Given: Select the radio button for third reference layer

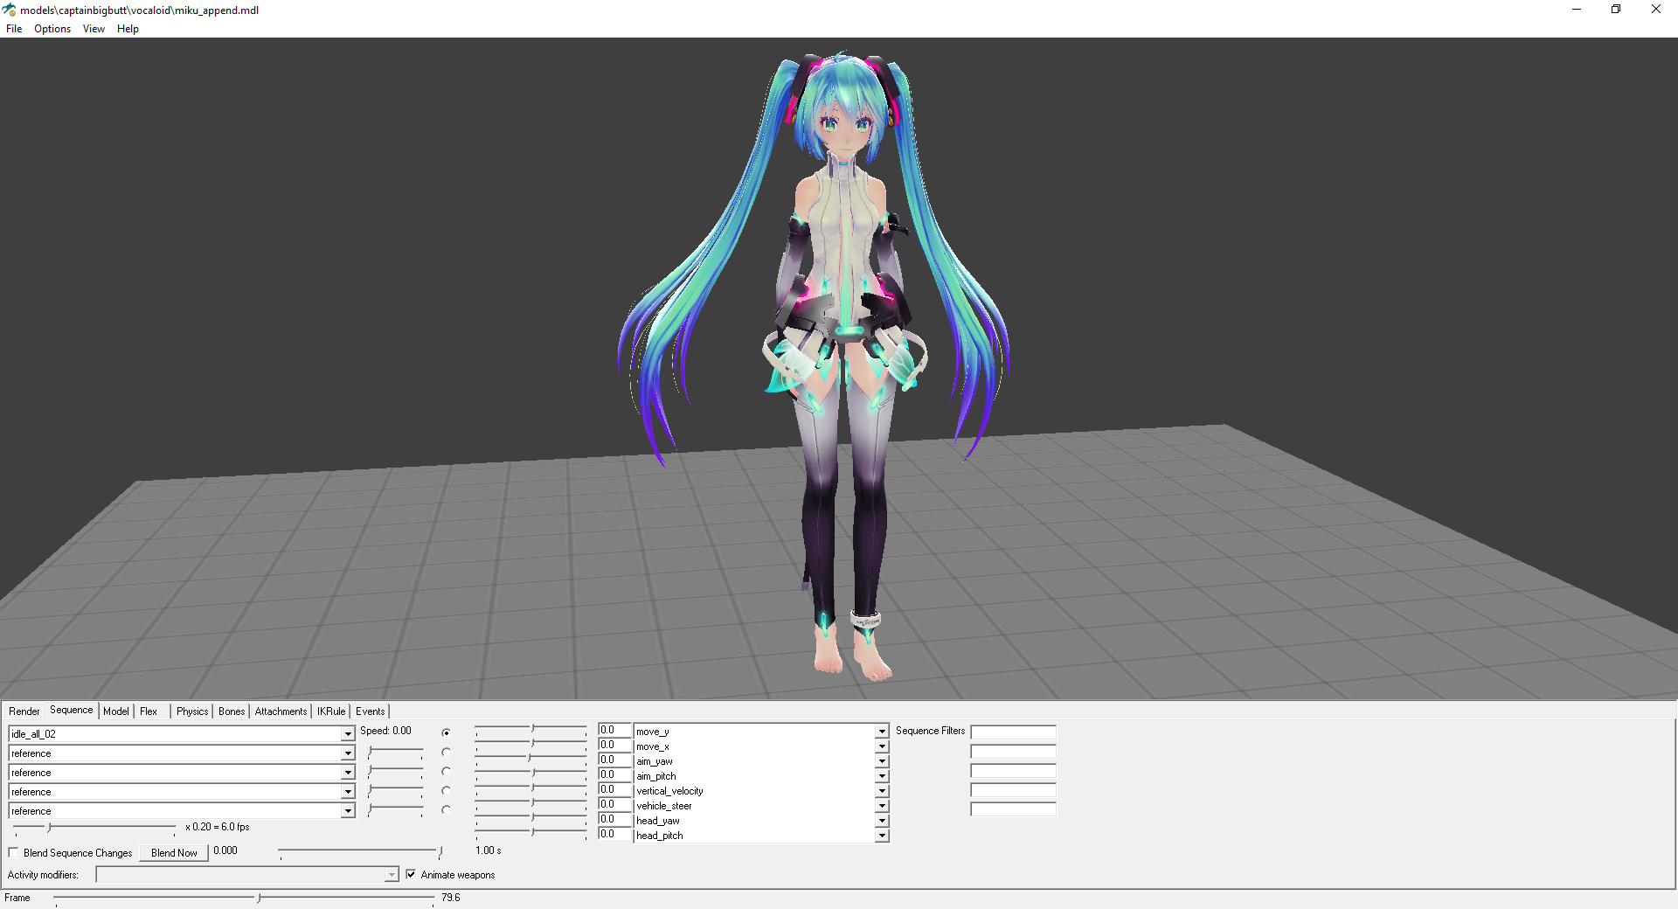Looking at the screenshot, I should 446,790.
